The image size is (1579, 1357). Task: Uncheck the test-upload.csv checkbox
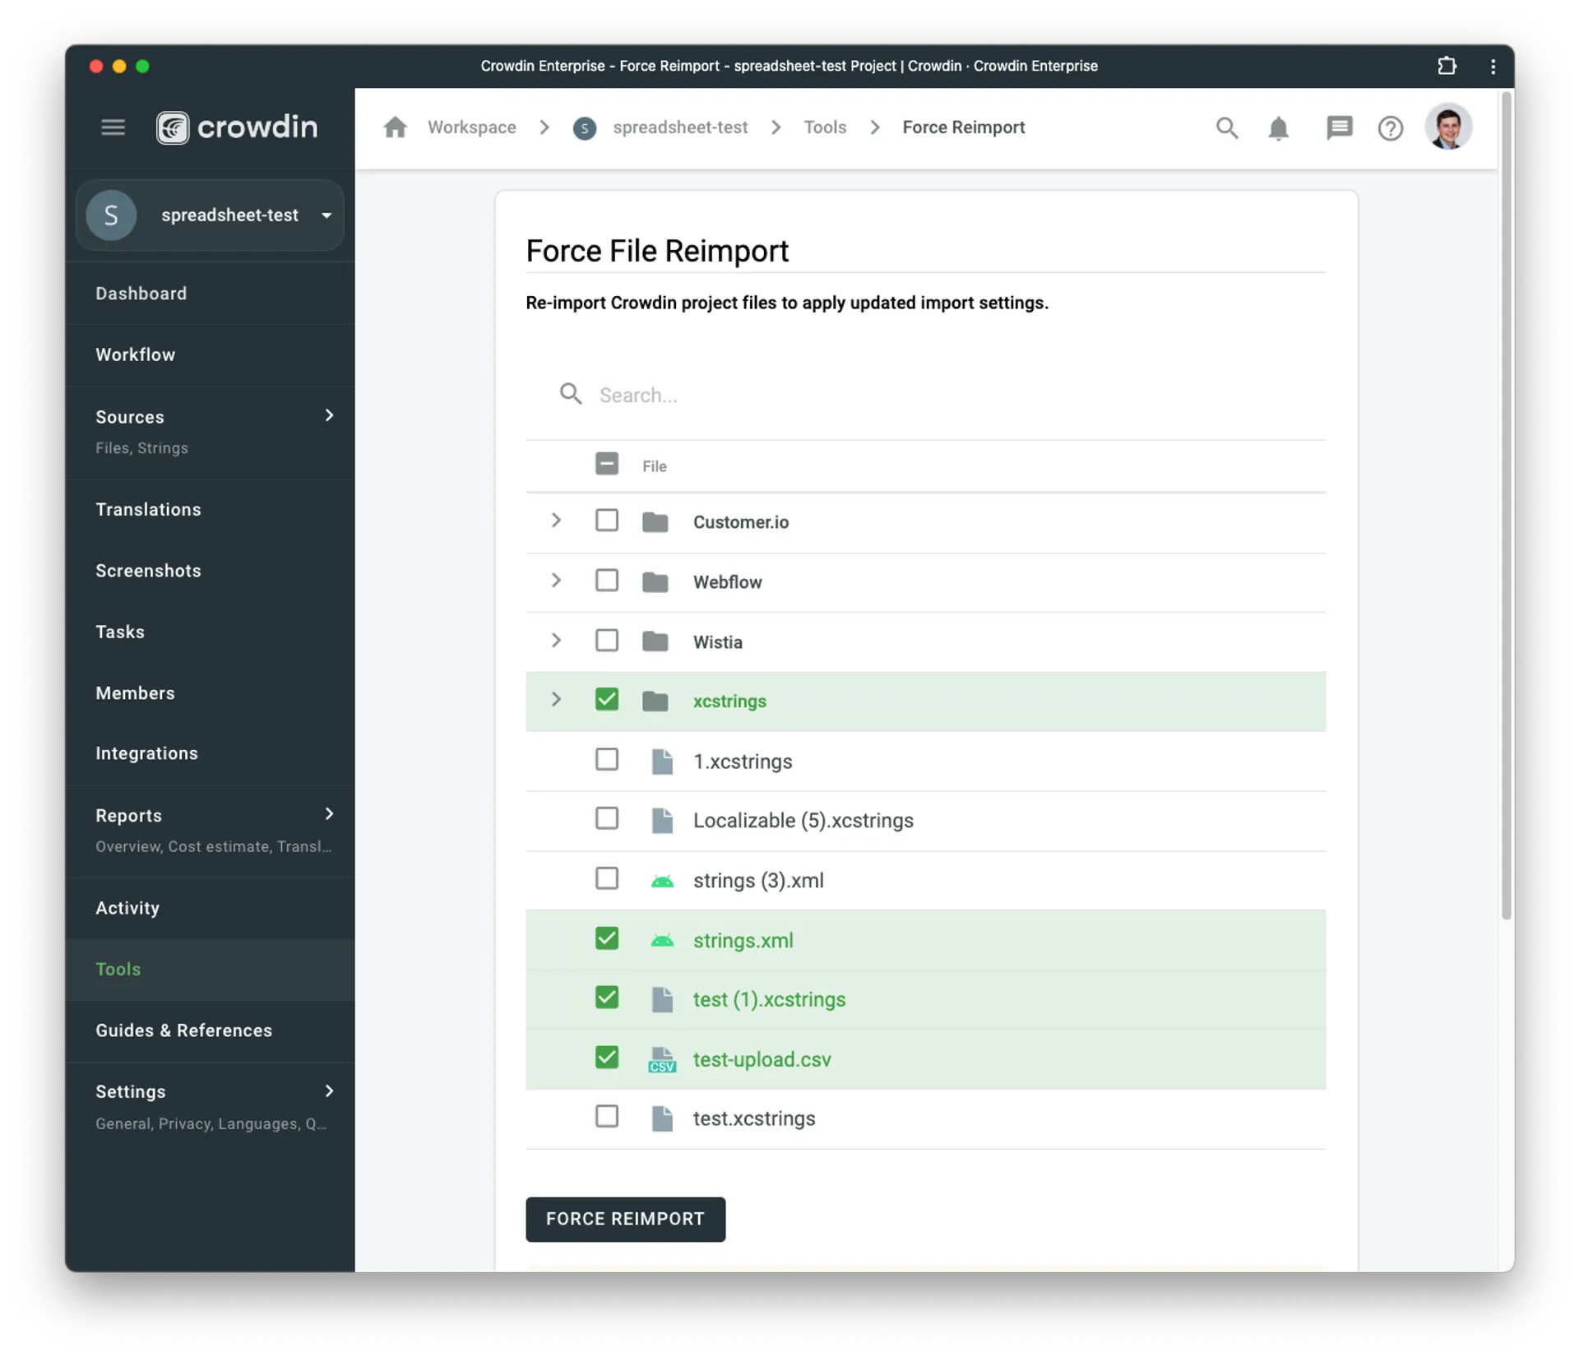pos(607,1058)
